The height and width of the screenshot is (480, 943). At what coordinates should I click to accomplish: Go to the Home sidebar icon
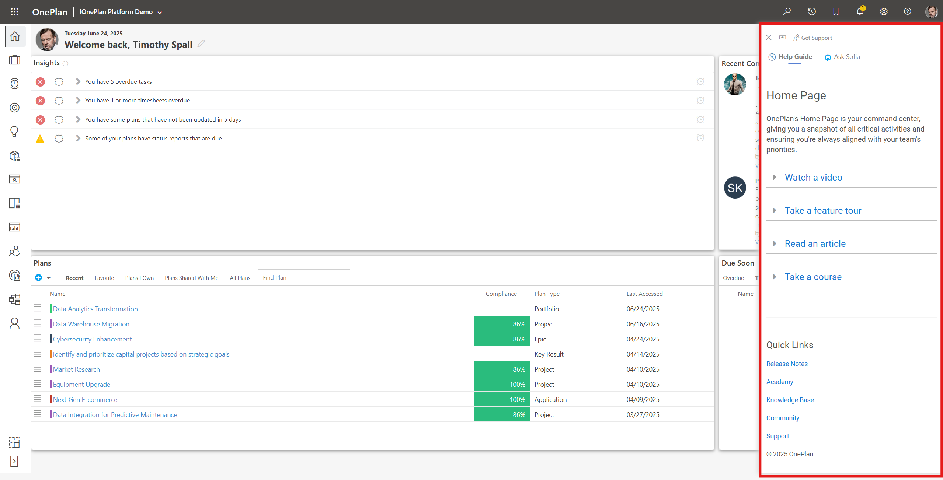[15, 36]
